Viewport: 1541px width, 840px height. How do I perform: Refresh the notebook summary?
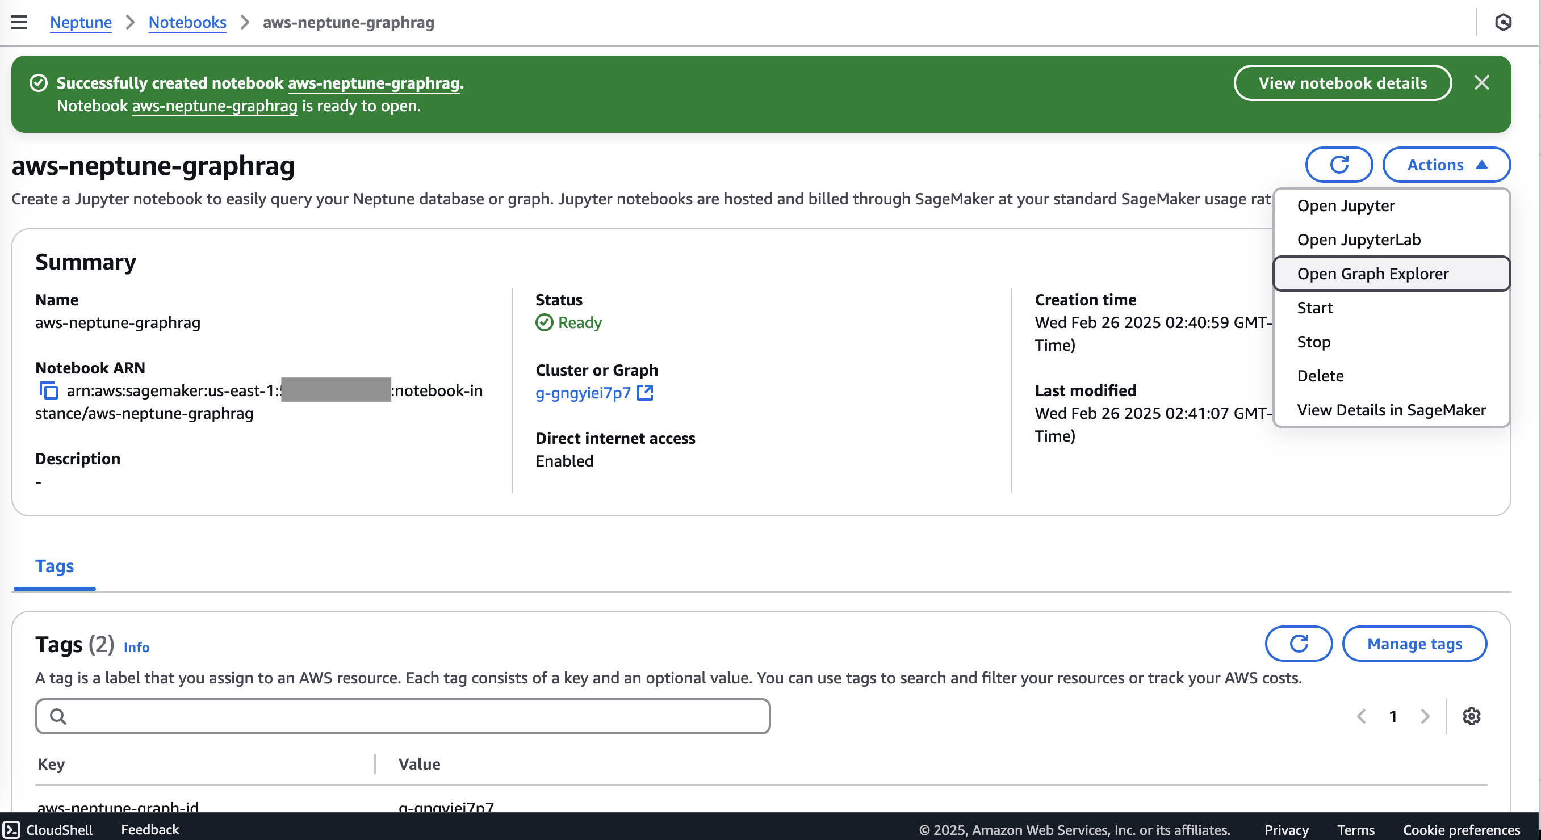click(x=1339, y=165)
